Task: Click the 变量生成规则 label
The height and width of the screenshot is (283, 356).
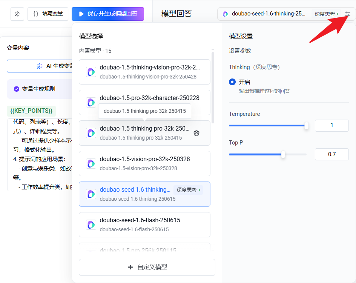Action: [38, 89]
